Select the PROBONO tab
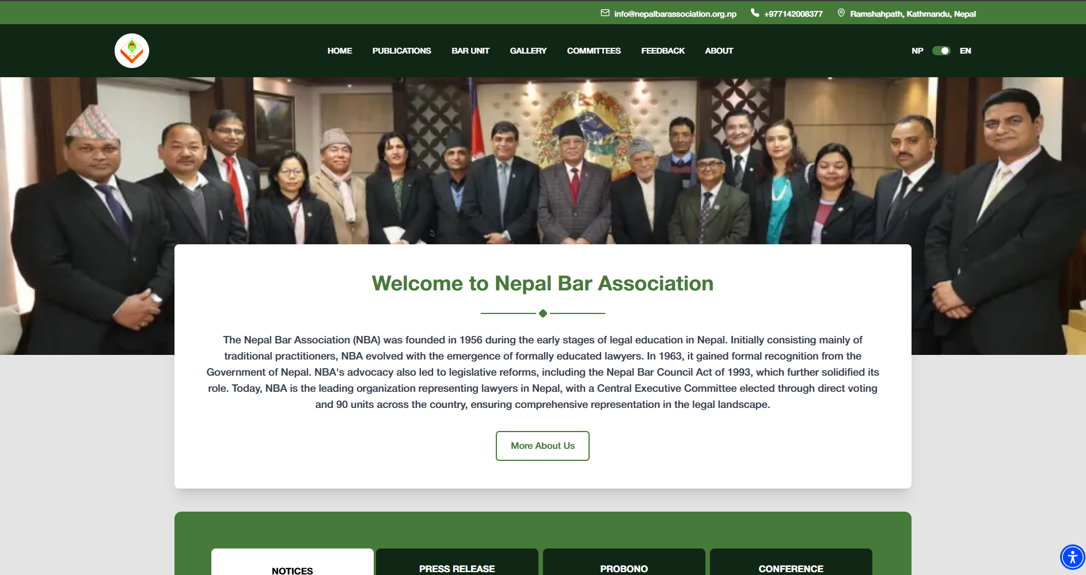1086x575 pixels. point(624,568)
